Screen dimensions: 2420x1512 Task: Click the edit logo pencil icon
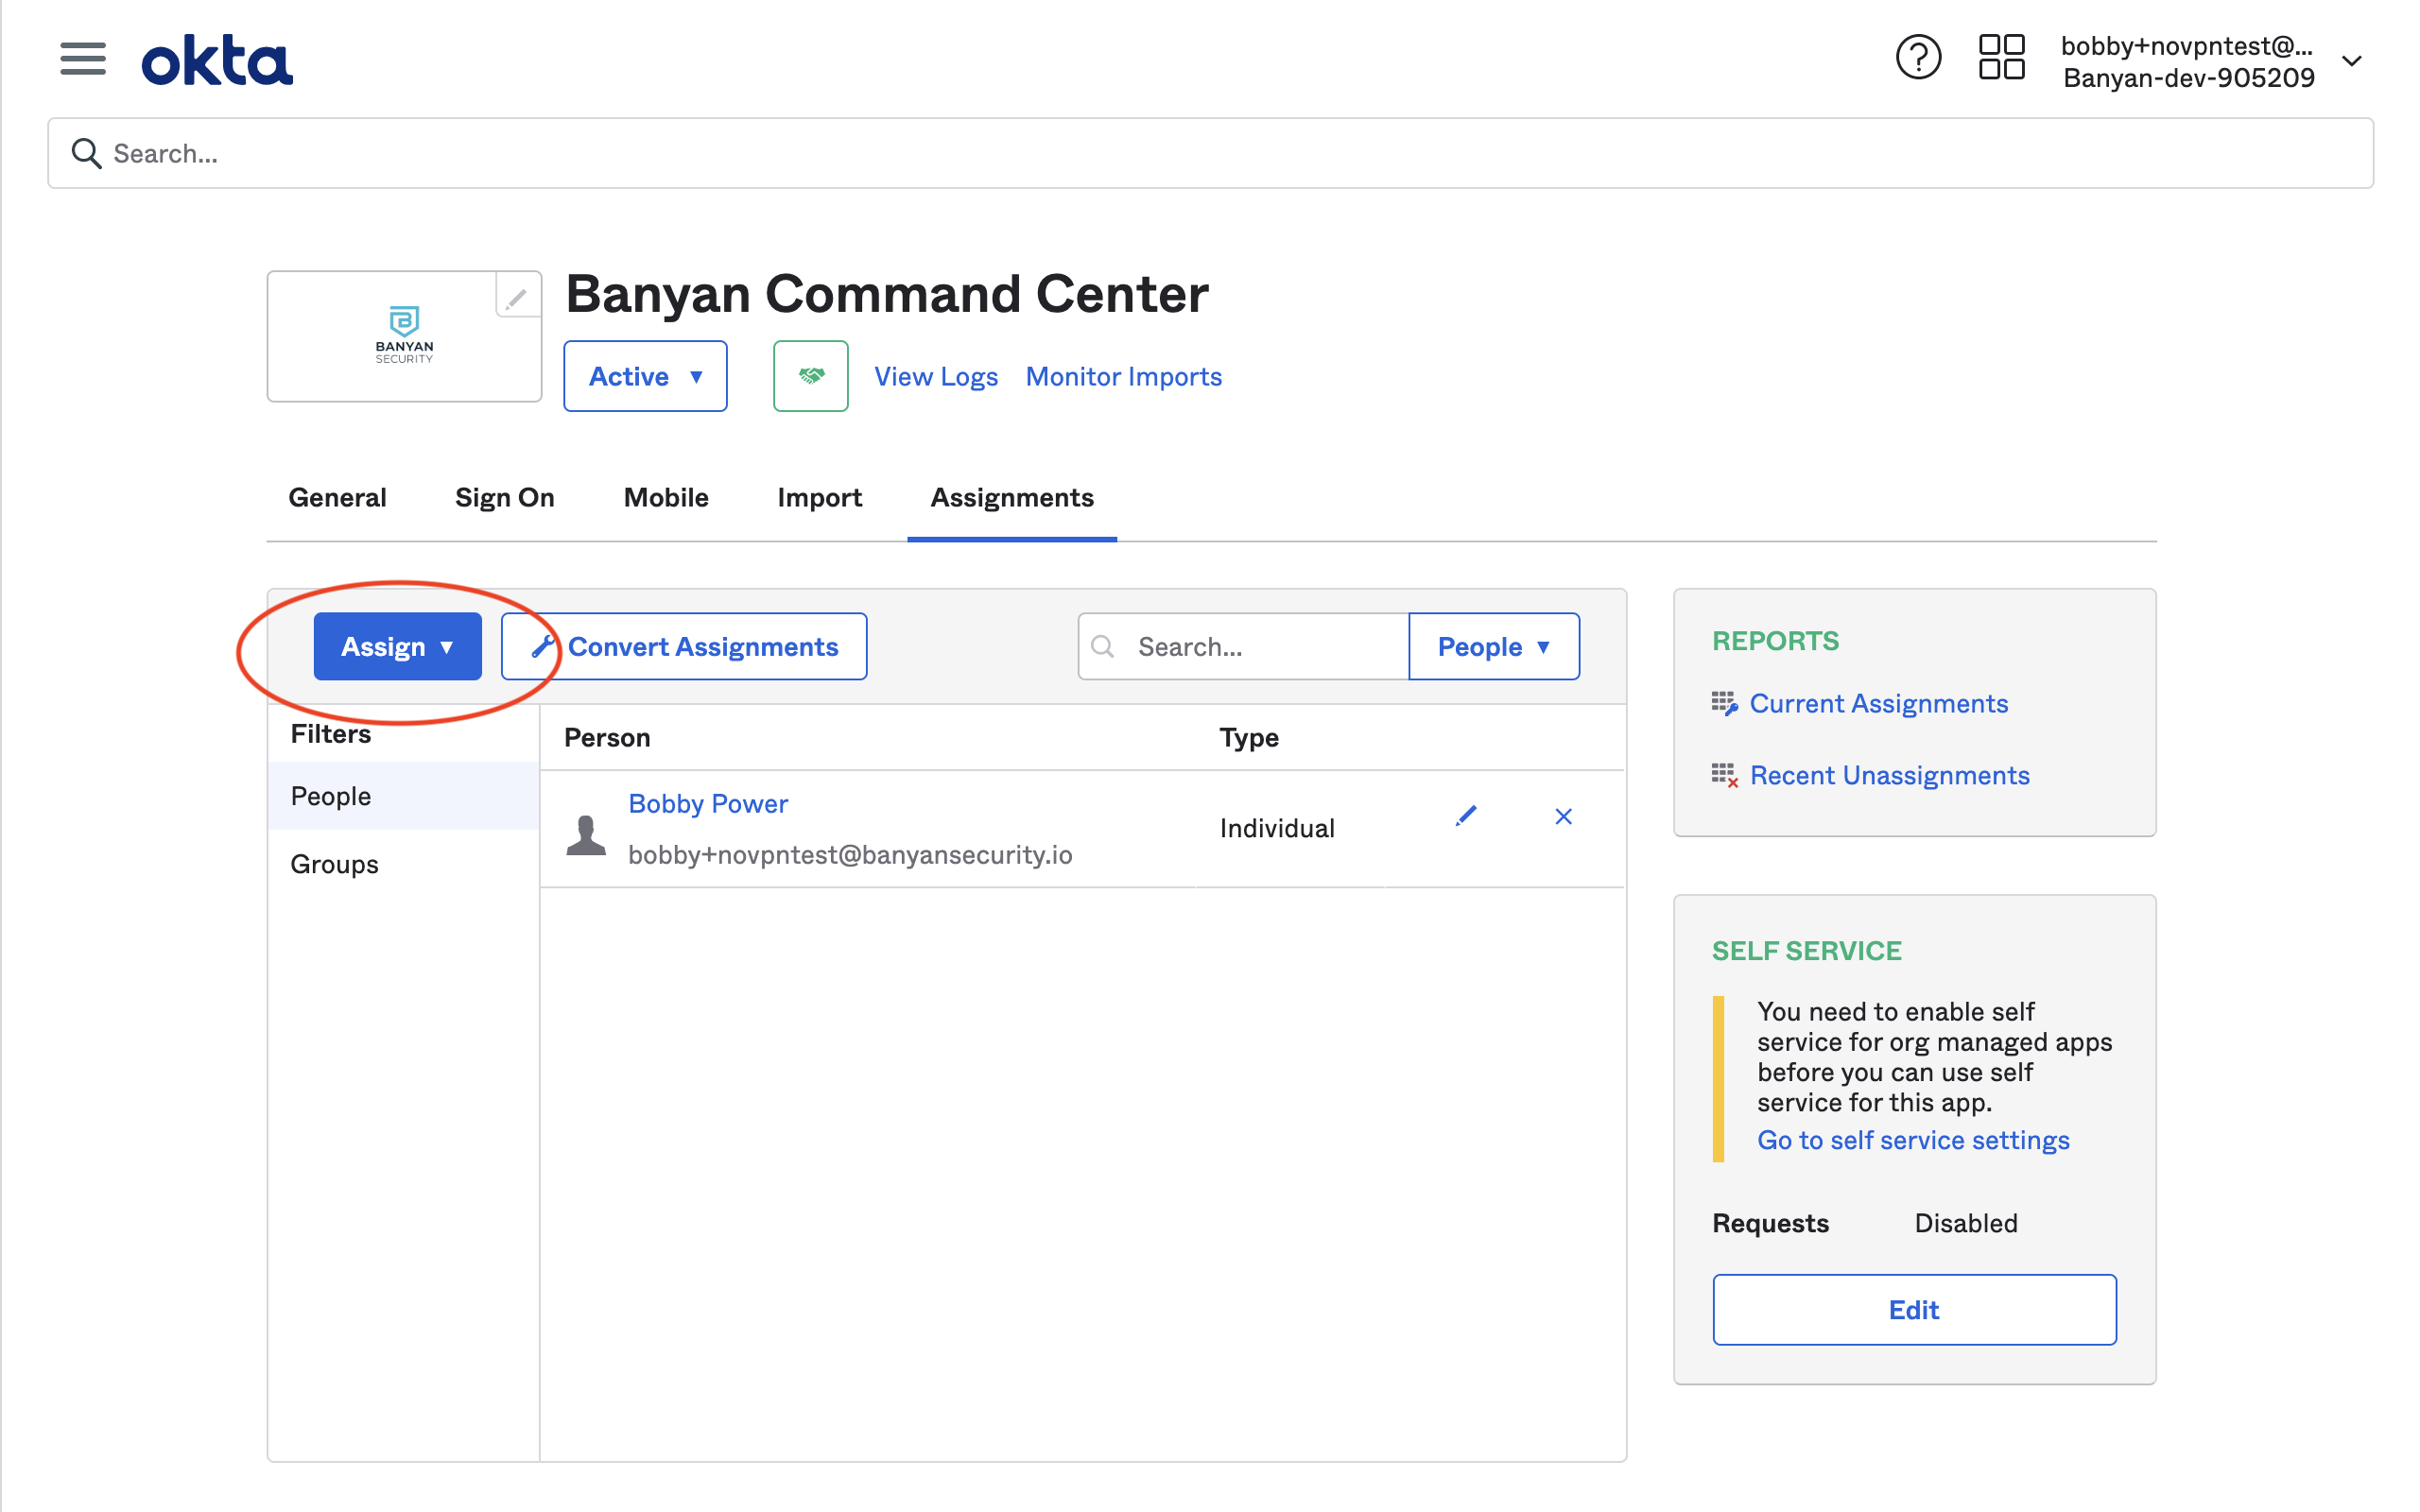[x=516, y=298]
